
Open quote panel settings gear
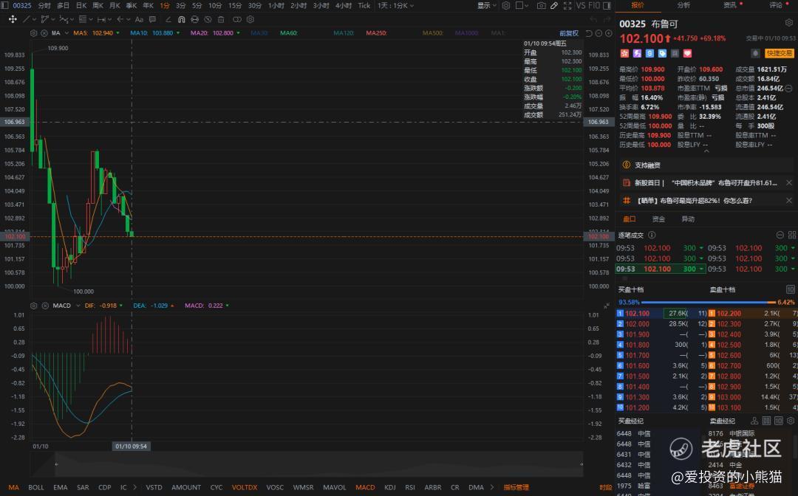789,23
